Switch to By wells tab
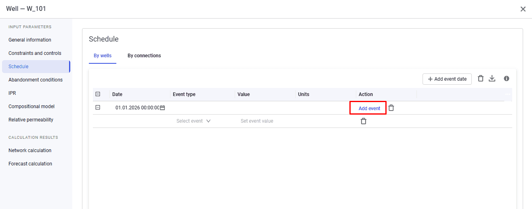Viewport: 532px width, 209px height. pyautogui.click(x=103, y=56)
